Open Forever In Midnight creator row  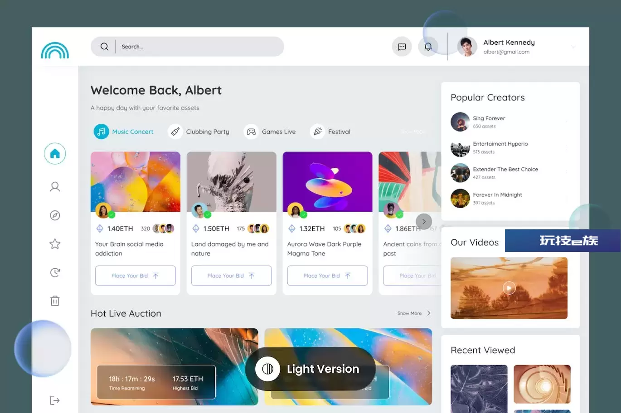510,198
